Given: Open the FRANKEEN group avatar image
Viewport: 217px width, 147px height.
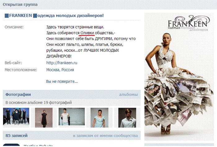Looking at the screenshot, I should (179, 77).
